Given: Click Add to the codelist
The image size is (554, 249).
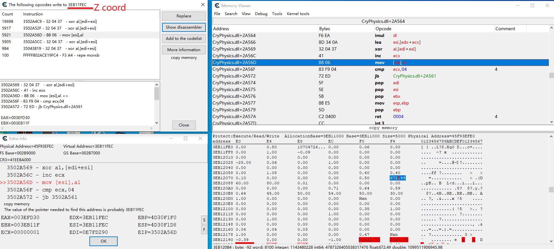Looking at the screenshot, I should [184, 39].
